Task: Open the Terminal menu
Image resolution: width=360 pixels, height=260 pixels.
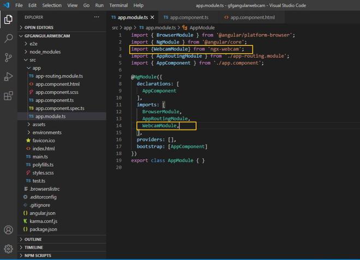Action: click(x=118, y=5)
